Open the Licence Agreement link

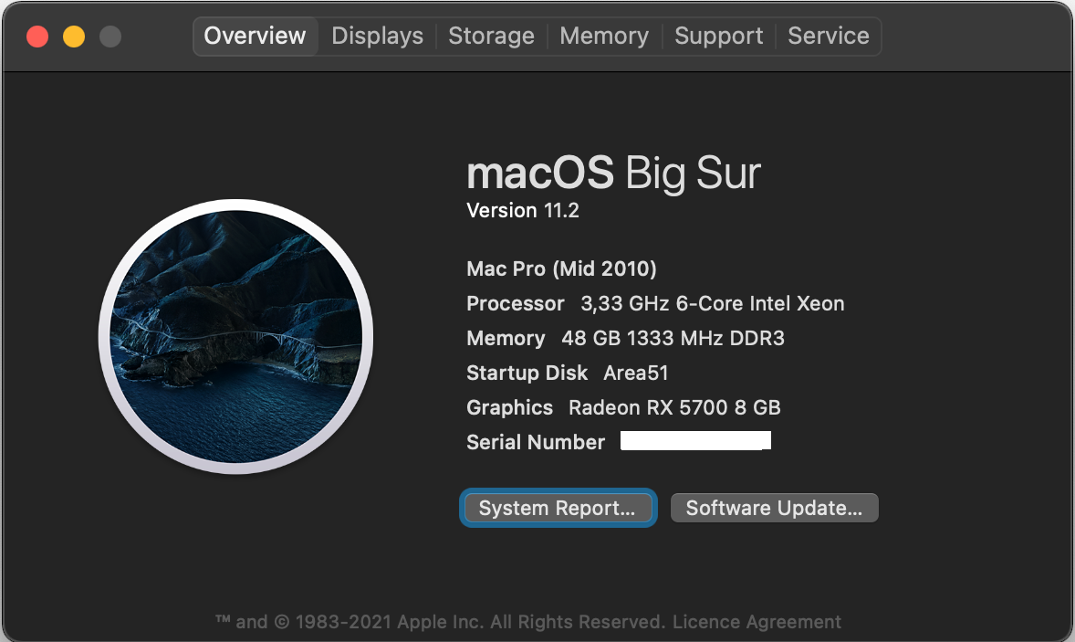757,622
